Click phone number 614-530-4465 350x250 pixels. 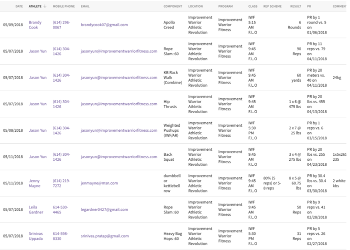click(60, 209)
